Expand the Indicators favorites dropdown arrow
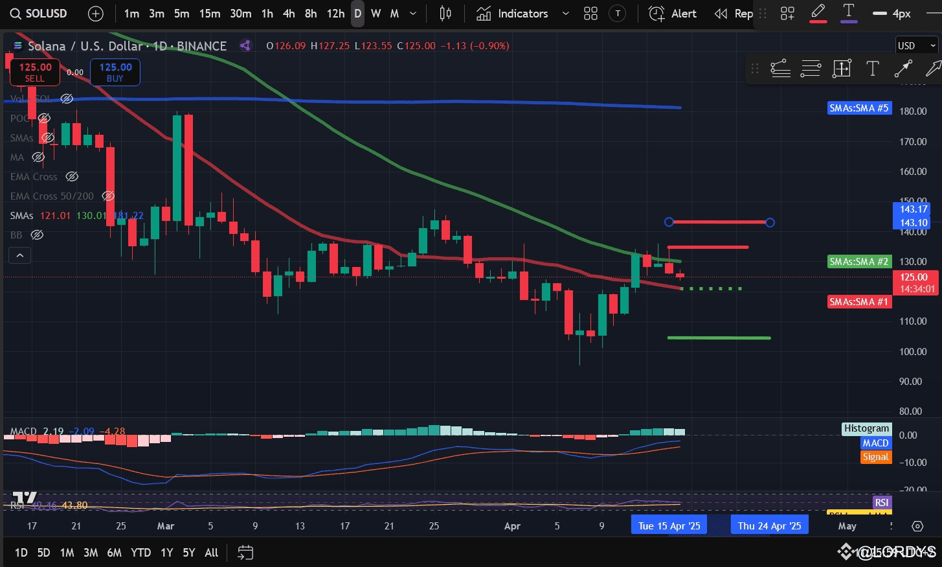This screenshot has height=567, width=942. pos(565,14)
